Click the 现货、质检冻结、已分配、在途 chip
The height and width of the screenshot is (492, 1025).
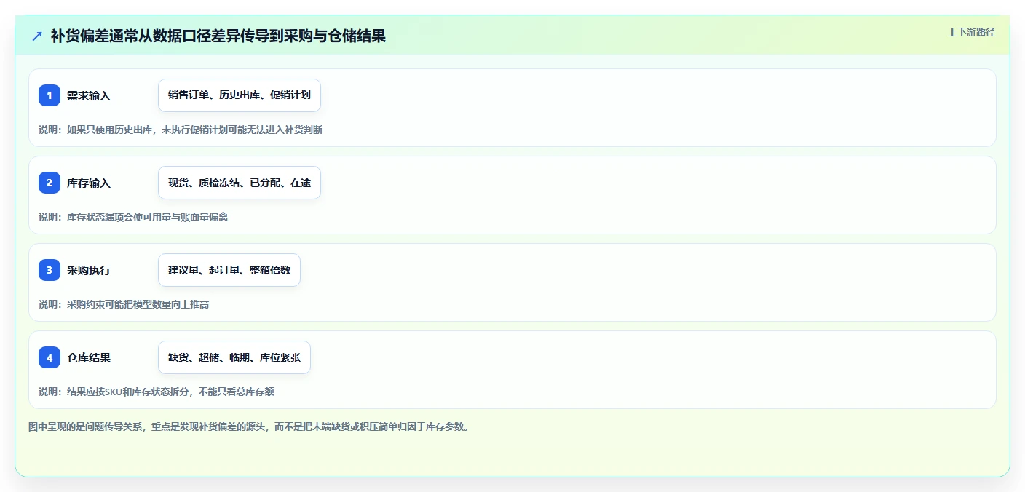click(240, 183)
